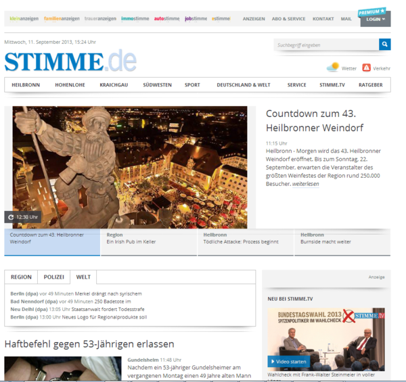Select the Irish Pub im Keller slide
406x382 pixels.
point(149,238)
